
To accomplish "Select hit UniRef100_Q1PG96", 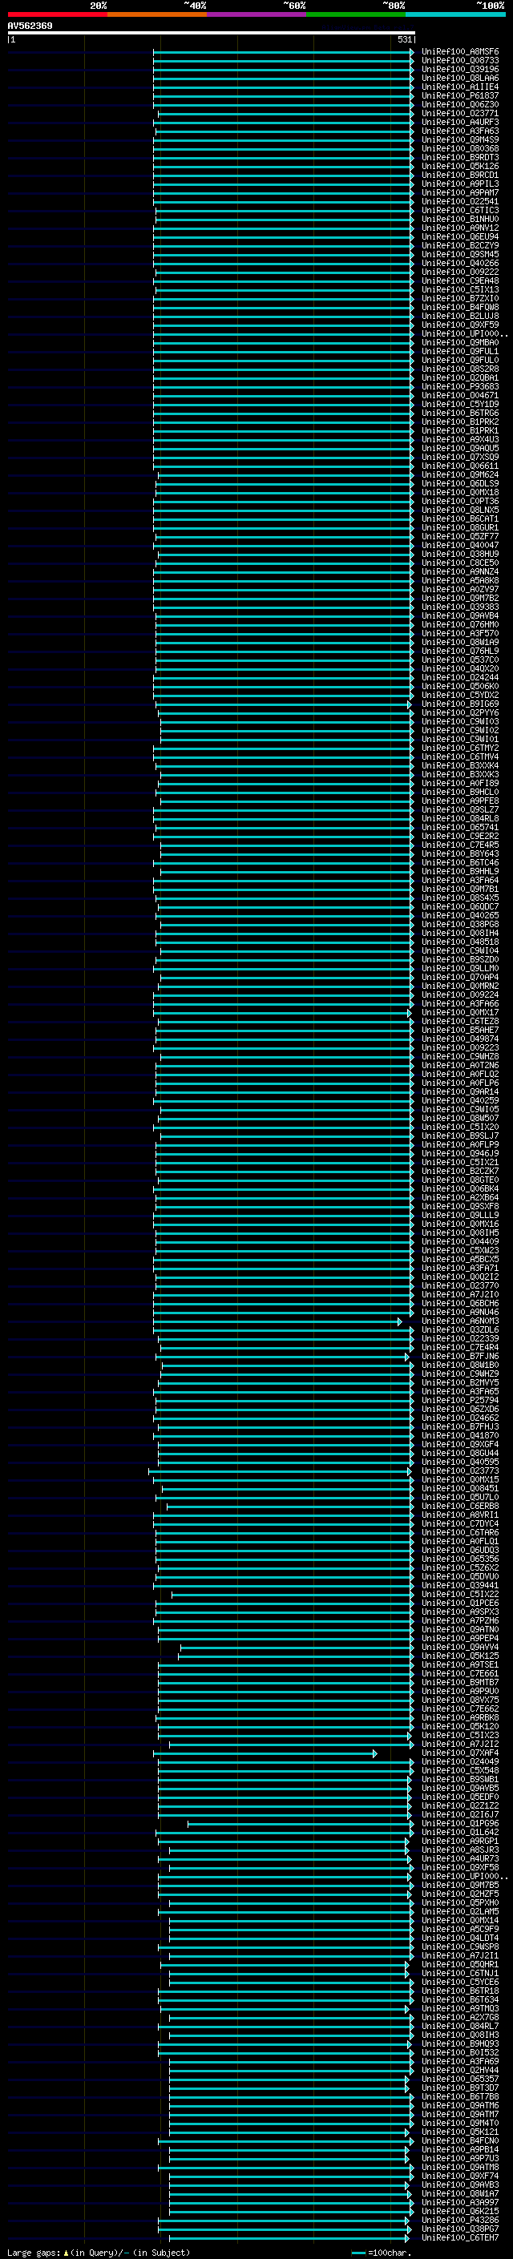I will (x=460, y=1823).
